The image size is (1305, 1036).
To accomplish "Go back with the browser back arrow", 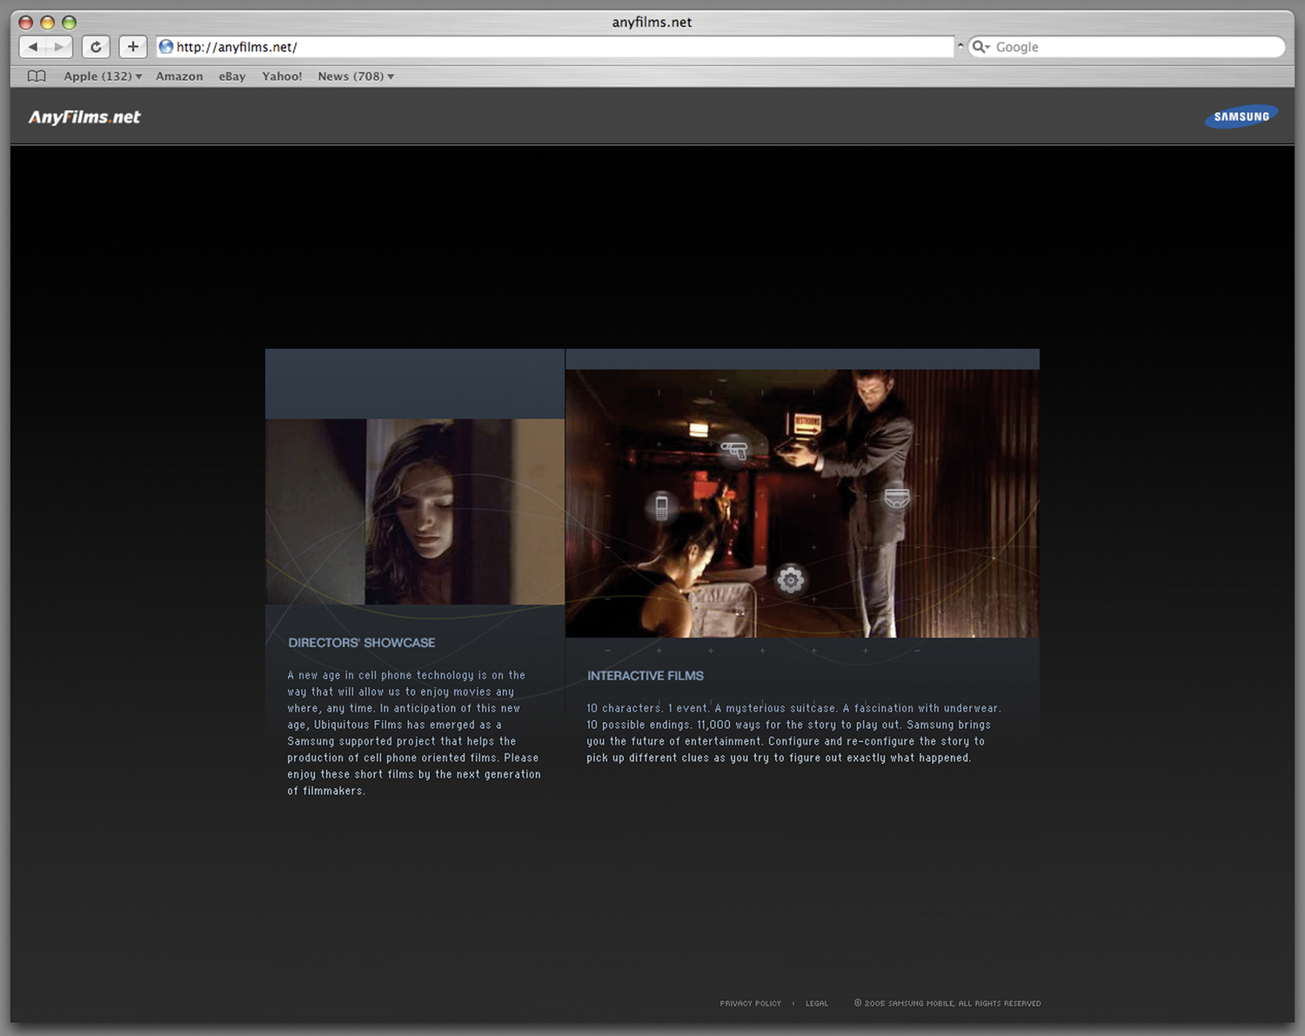I will 33,47.
